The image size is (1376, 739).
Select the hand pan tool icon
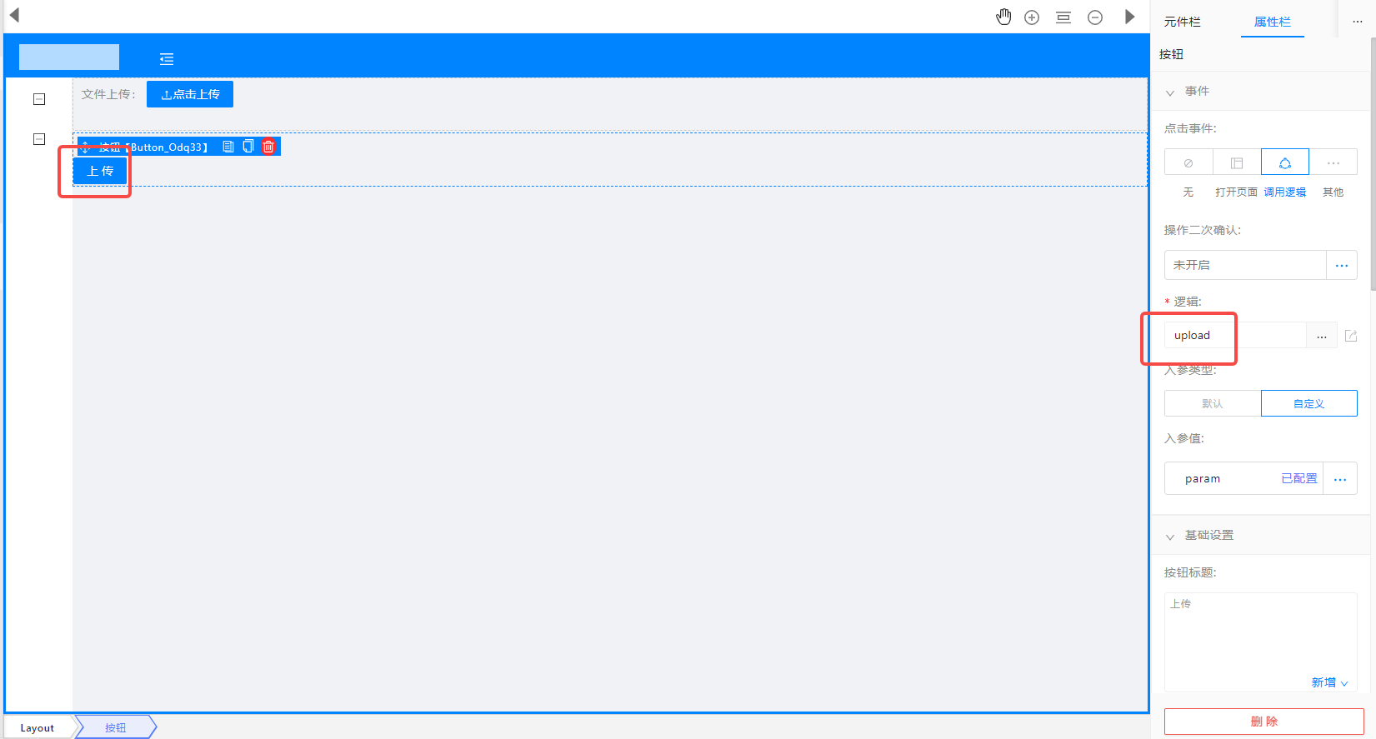1004,17
